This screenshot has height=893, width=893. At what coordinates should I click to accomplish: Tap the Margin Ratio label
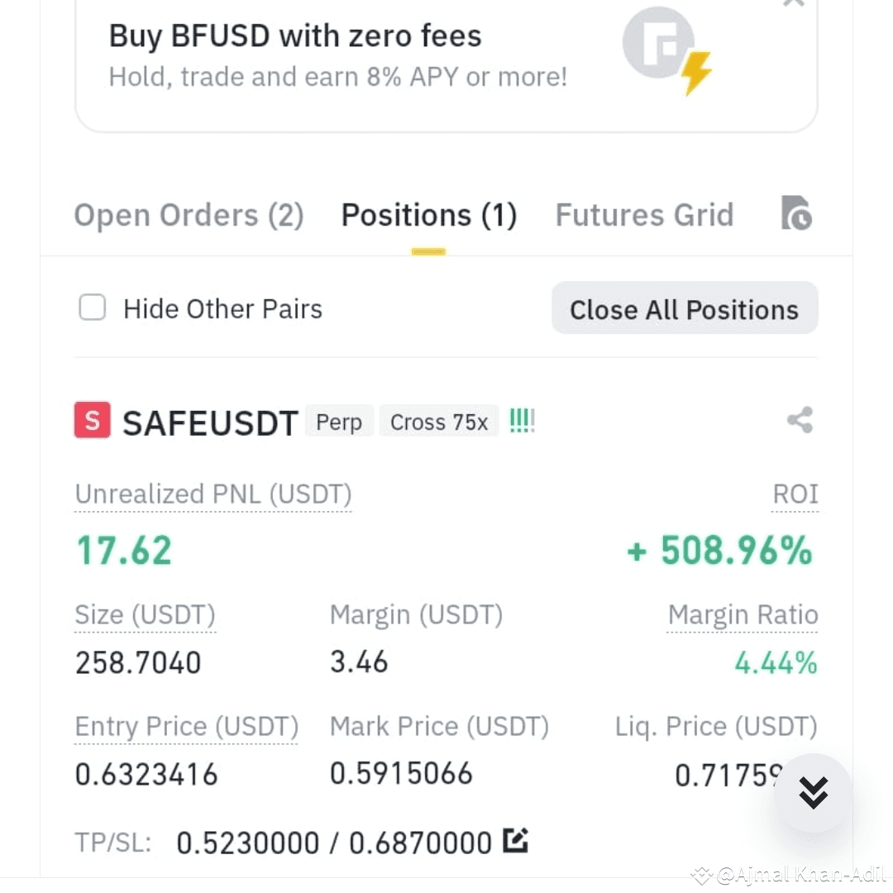743,615
